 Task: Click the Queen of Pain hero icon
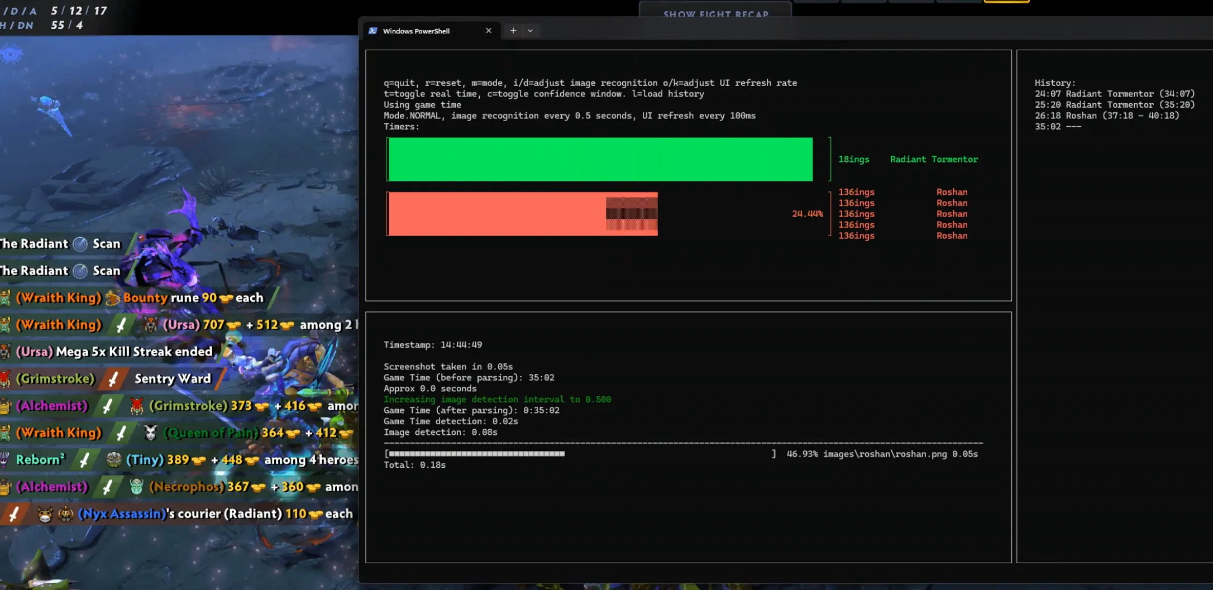click(x=150, y=433)
